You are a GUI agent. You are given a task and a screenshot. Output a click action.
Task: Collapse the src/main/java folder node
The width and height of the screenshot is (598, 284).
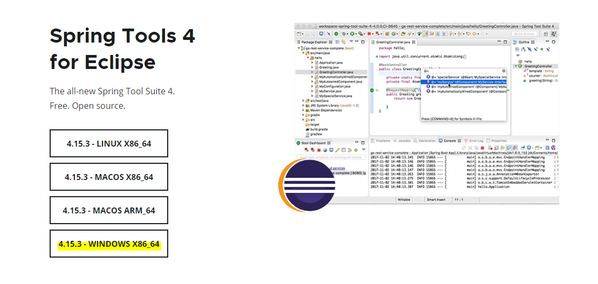(x=303, y=53)
